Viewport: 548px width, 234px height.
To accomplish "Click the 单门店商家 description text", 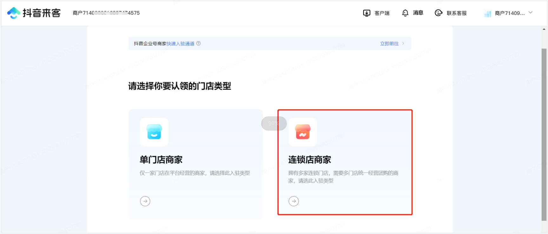I will (195, 173).
